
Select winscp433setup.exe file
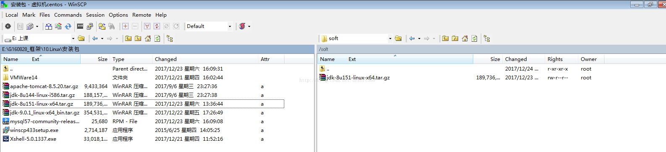coord(34,130)
